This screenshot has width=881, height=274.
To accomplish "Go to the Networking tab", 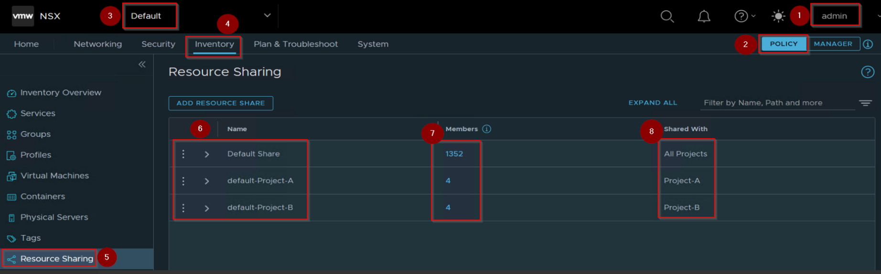I will coord(97,44).
